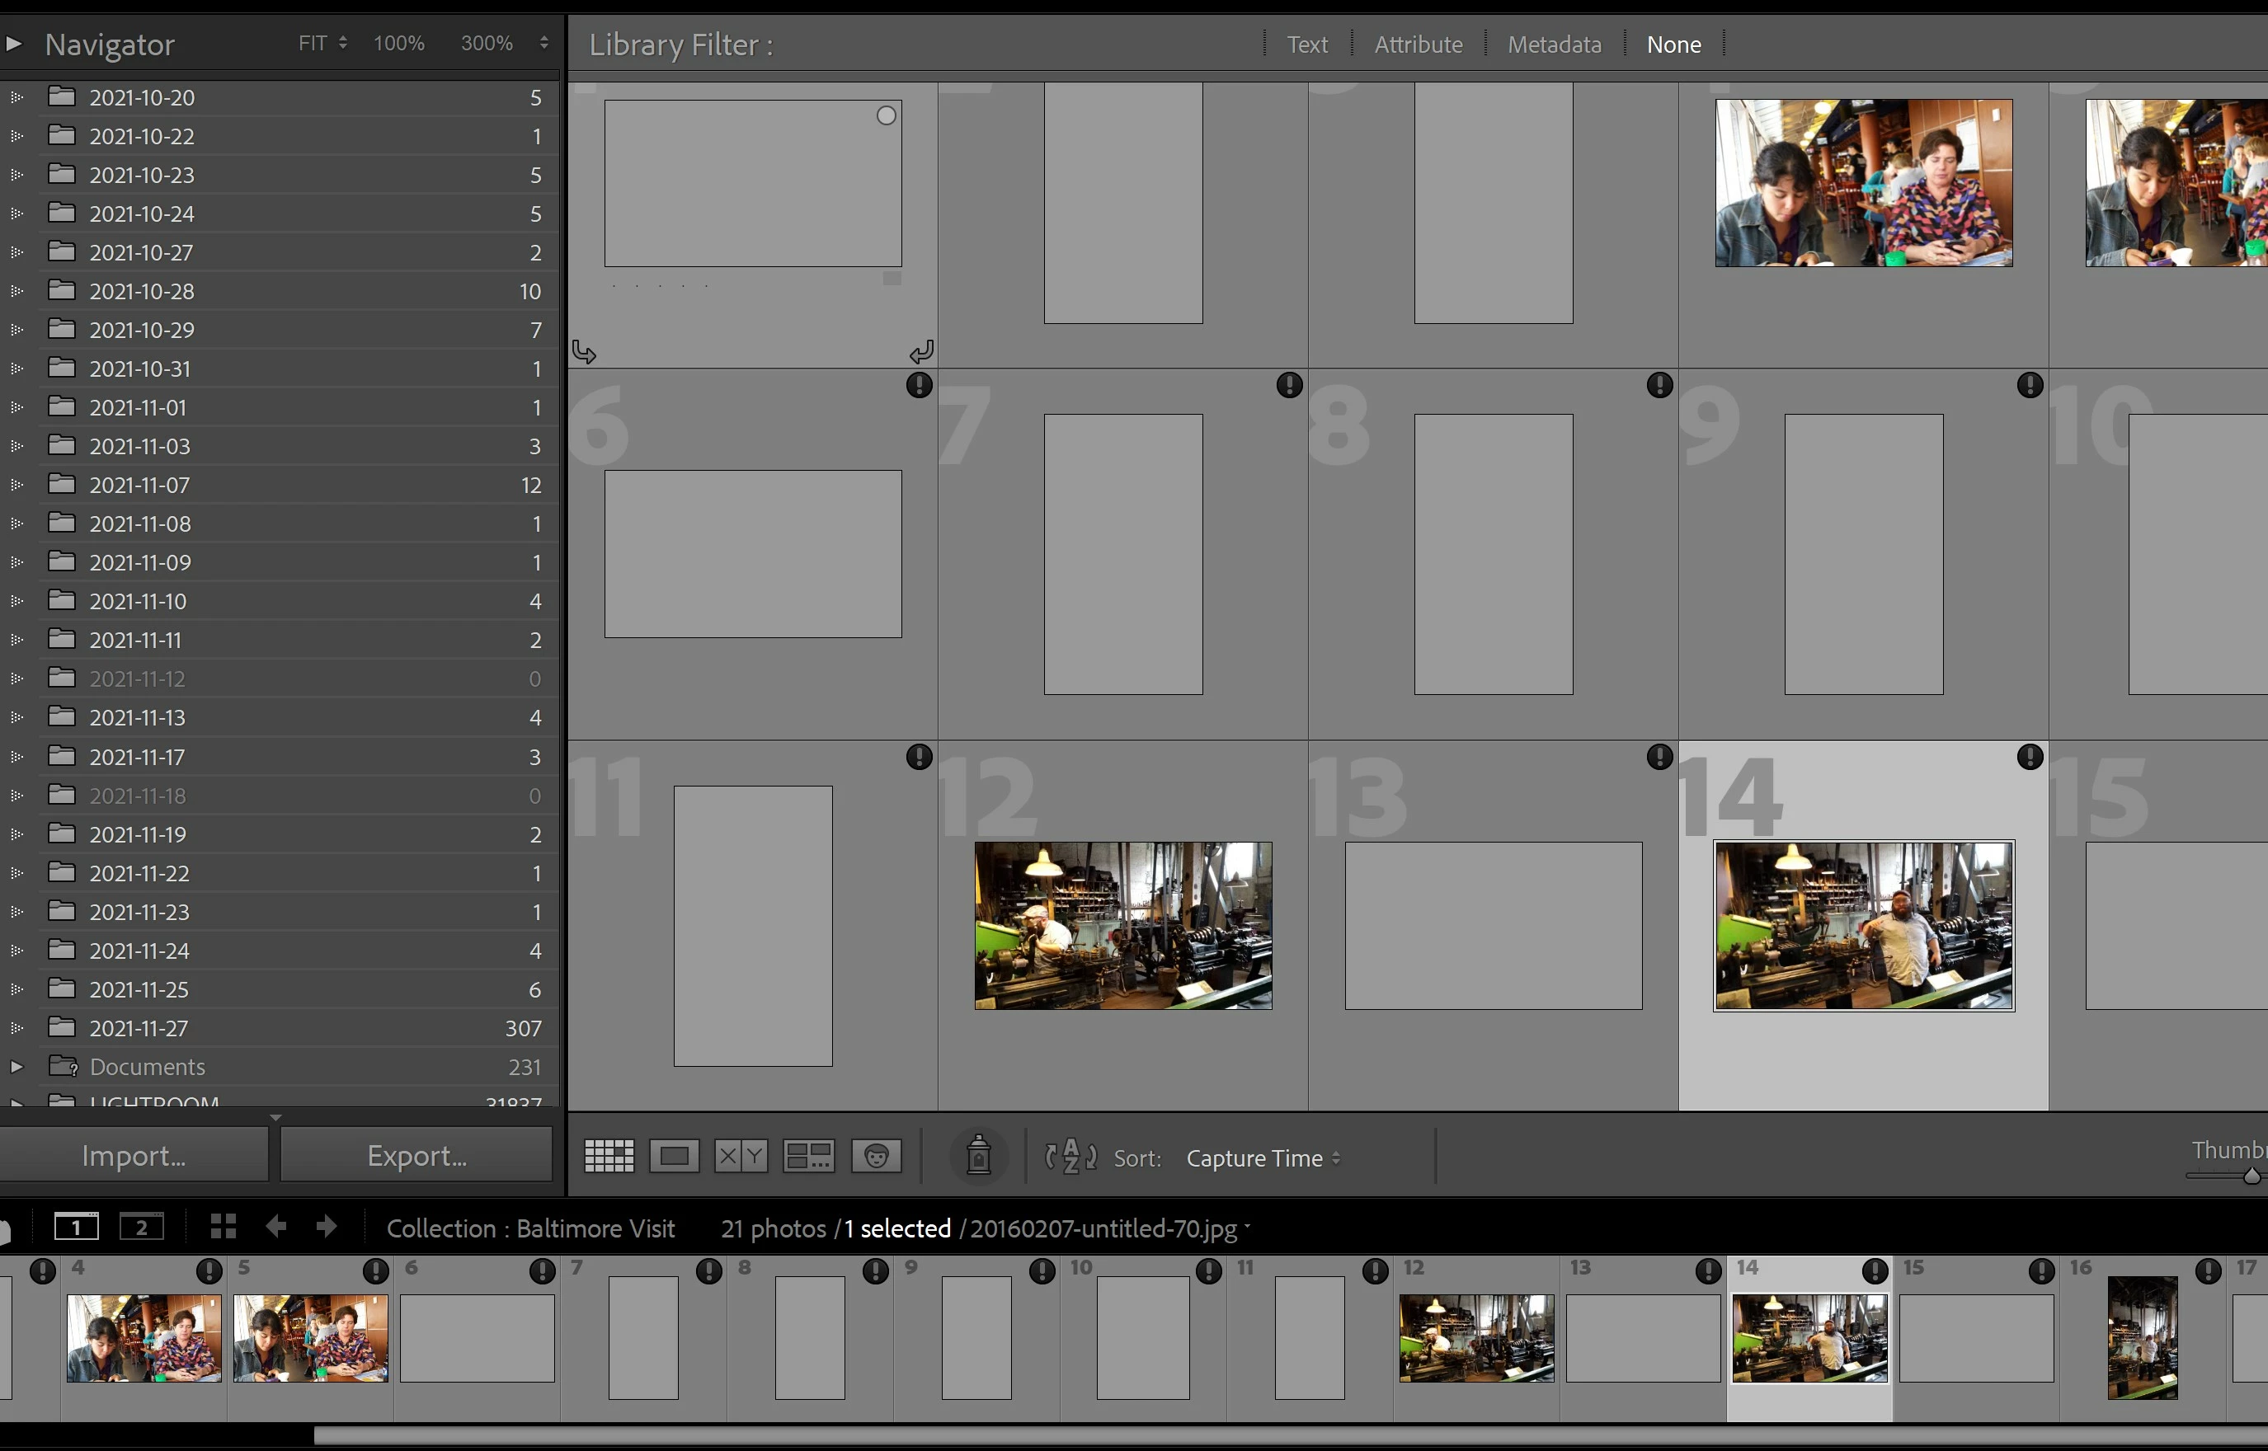Go forward with the right arrow in the filmstrip bar

[x=326, y=1227]
